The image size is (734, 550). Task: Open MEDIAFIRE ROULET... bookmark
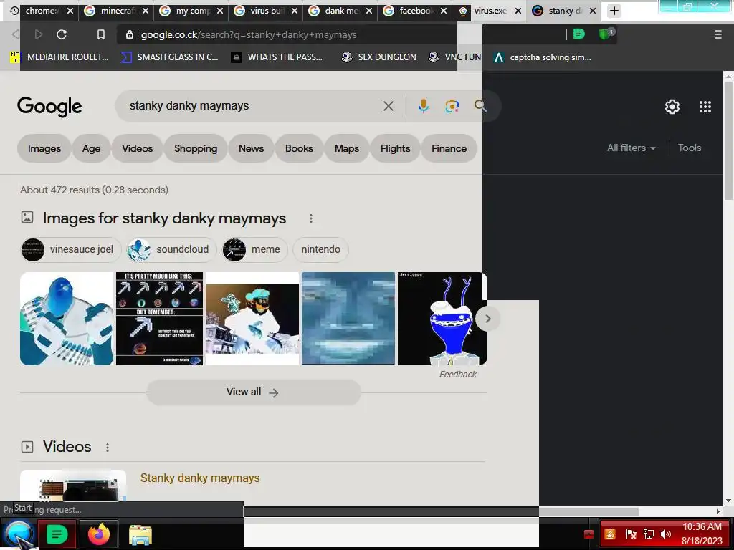(59, 57)
